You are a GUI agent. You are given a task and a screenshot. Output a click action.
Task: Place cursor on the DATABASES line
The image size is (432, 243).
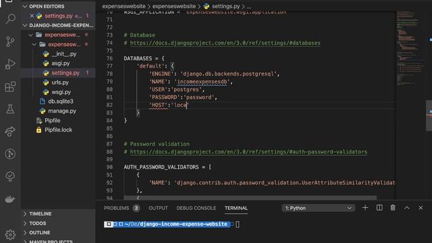(x=144, y=59)
